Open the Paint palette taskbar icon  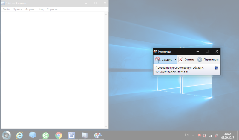98,135
